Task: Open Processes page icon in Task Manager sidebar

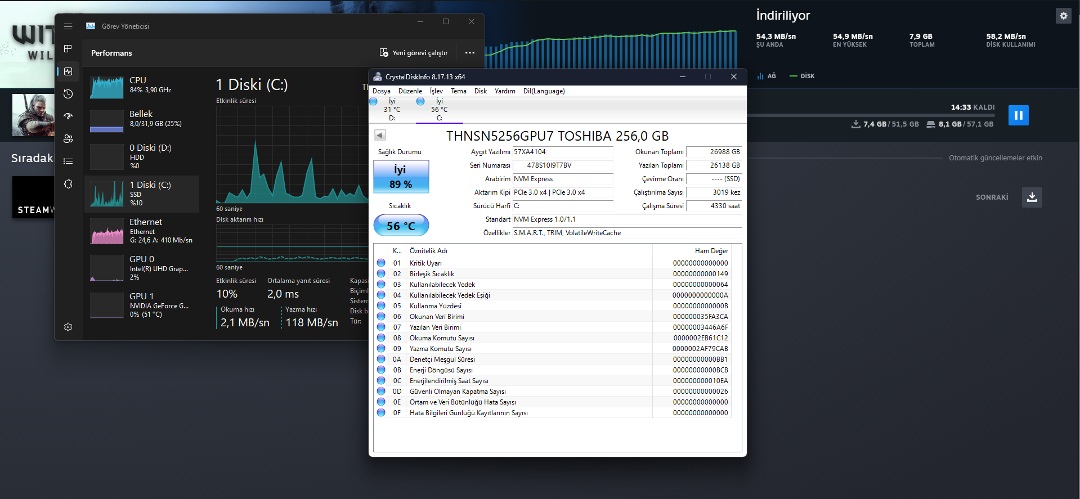Action: pyautogui.click(x=68, y=49)
